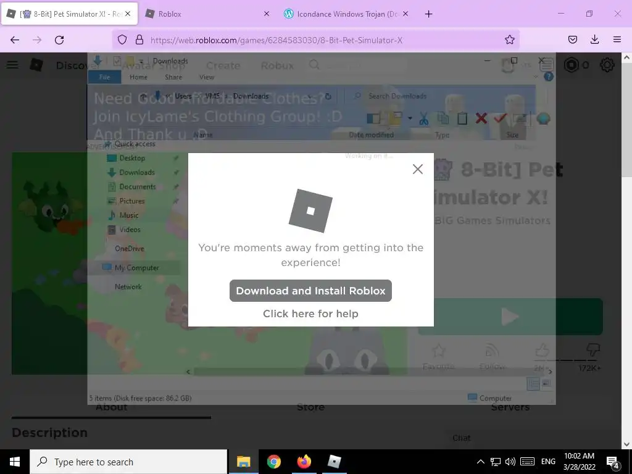Switch explorer to large thumbnails view icon
The height and width of the screenshot is (474, 632).
546,384
